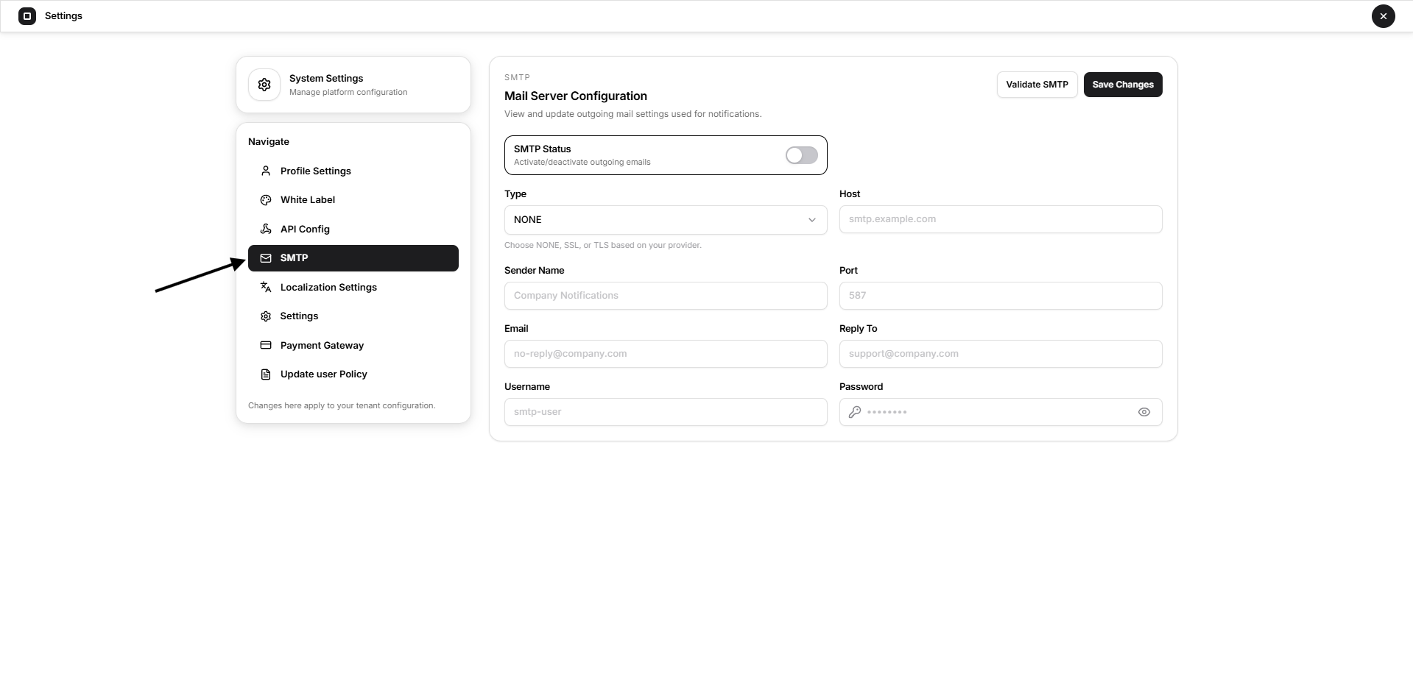This screenshot has width=1413, height=693.
Task: Click the app logo icon beside Settings
Action: (27, 16)
